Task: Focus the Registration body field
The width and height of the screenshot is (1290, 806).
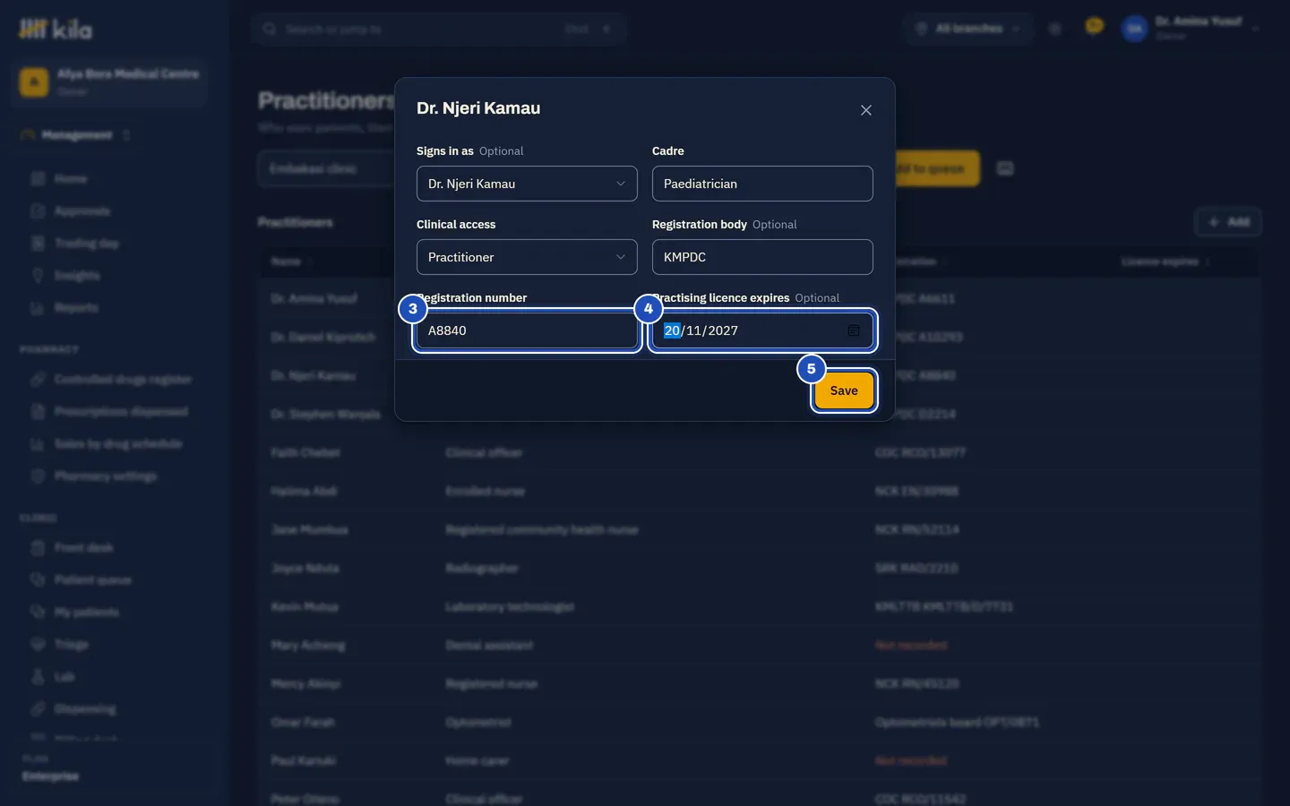Action: click(x=762, y=257)
